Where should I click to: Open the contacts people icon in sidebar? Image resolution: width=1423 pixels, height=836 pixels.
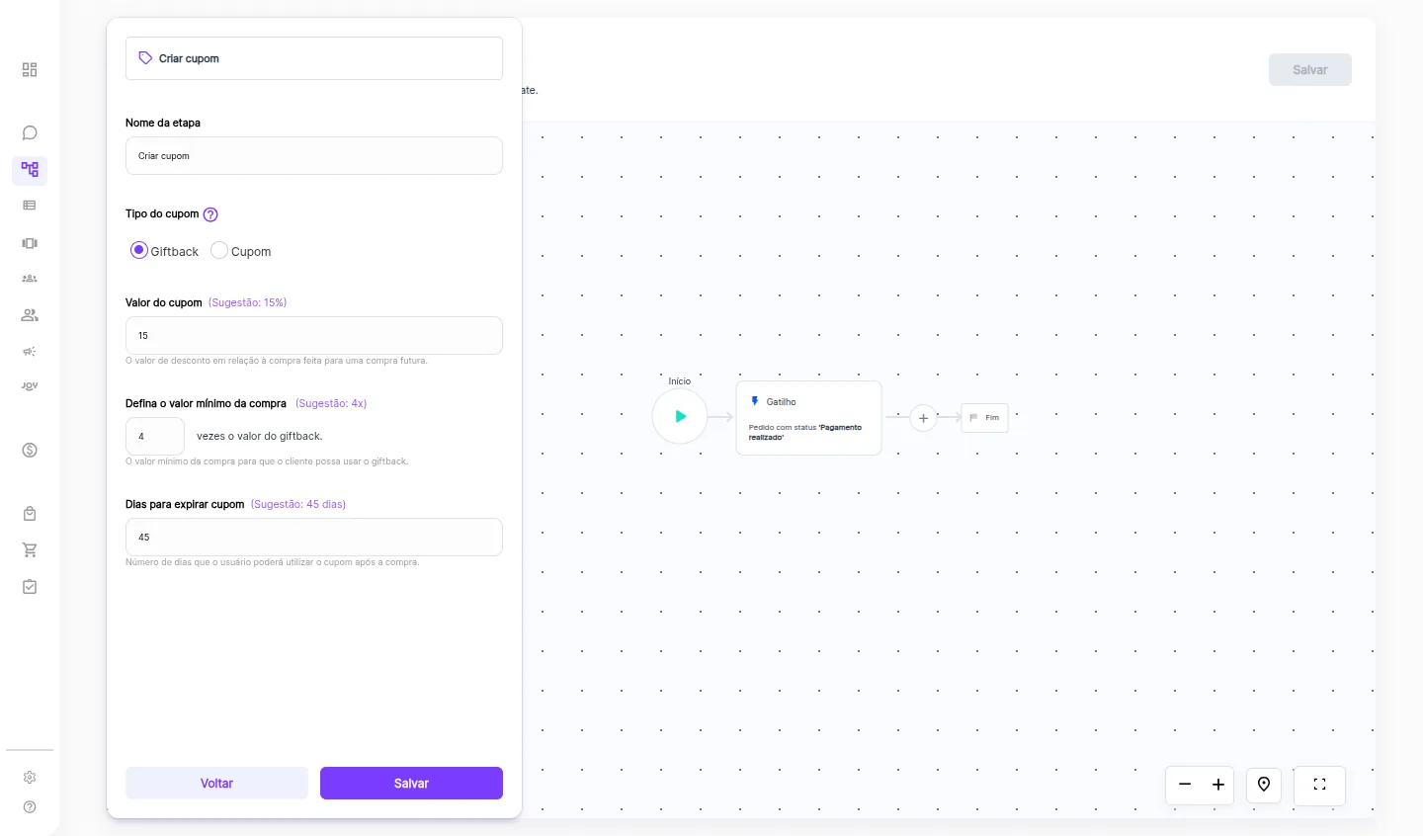pyautogui.click(x=30, y=315)
